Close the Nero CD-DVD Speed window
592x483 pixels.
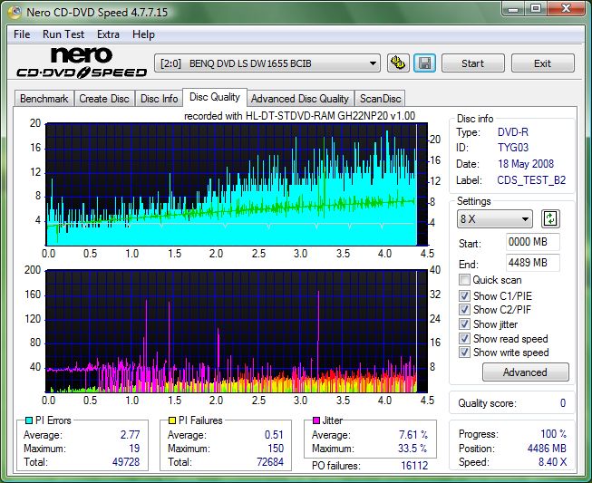pyautogui.click(x=566, y=9)
